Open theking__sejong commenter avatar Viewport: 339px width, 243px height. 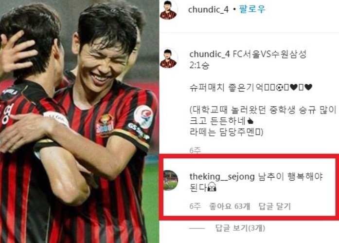pyautogui.click(x=171, y=180)
